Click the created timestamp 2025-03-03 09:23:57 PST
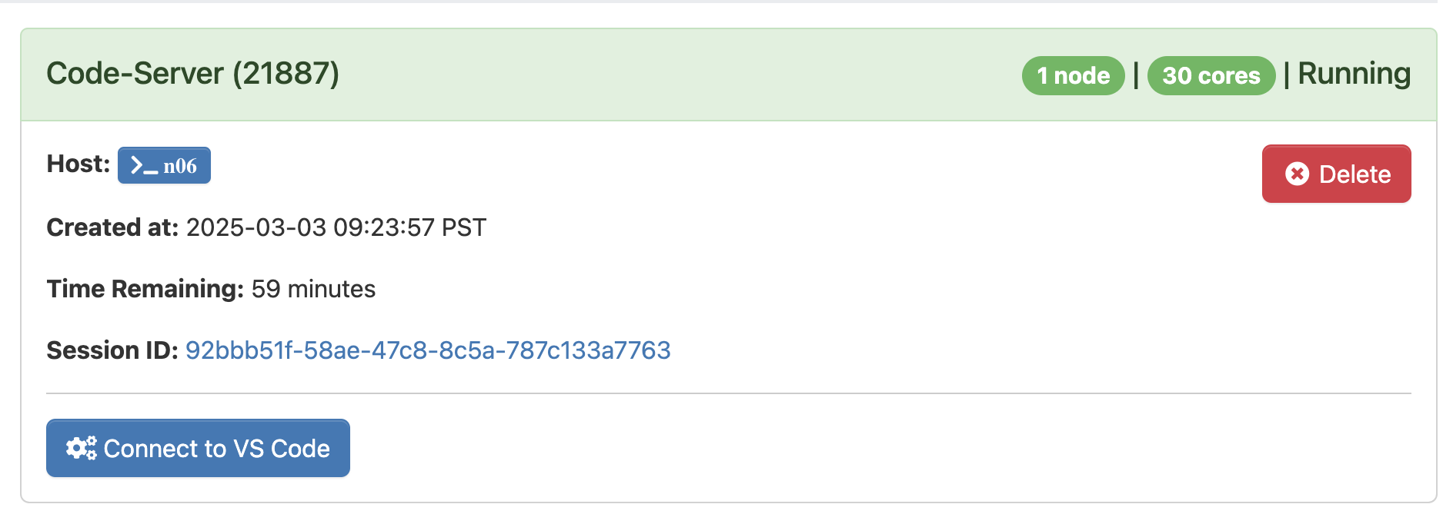 coord(336,227)
